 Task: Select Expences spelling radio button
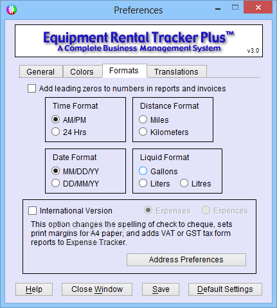pos(206,210)
